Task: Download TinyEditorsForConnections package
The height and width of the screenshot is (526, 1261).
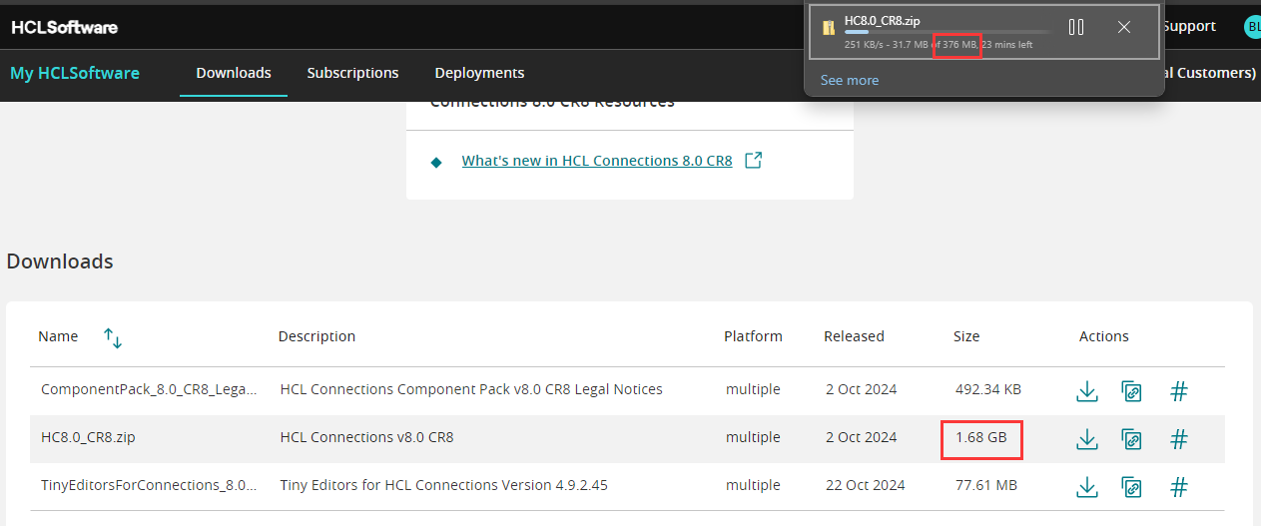Action: [x=1087, y=486]
